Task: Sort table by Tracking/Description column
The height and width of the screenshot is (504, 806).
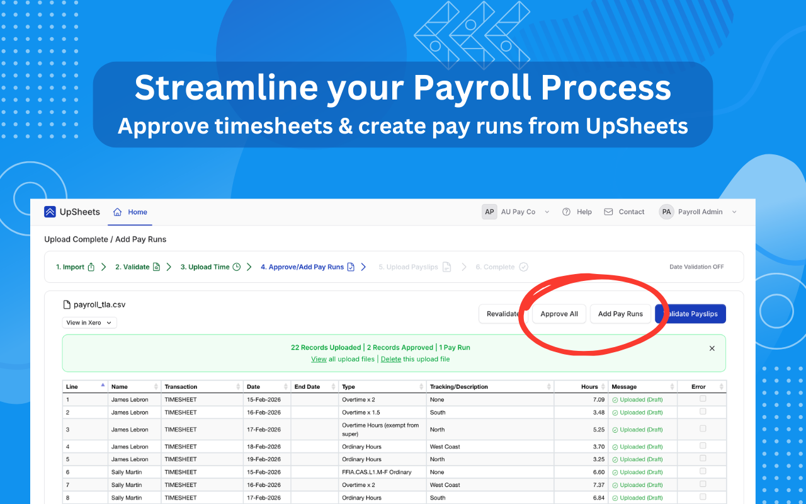Action: (490, 386)
